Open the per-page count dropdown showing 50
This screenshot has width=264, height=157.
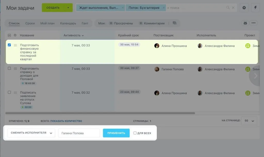[249, 121]
